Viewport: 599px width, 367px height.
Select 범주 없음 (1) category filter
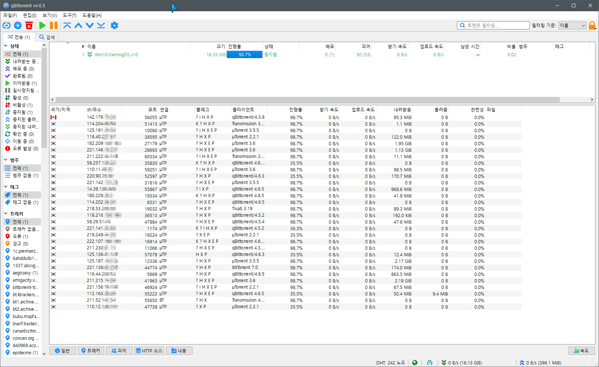(22, 175)
